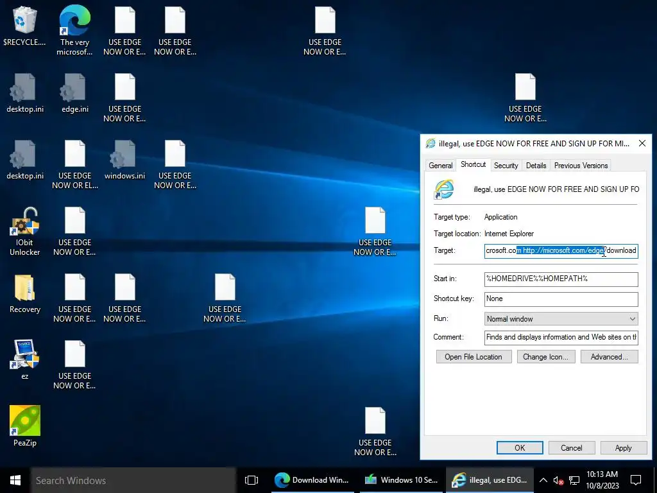Click the network tray icon
This screenshot has width=657, height=493.
[574, 480]
